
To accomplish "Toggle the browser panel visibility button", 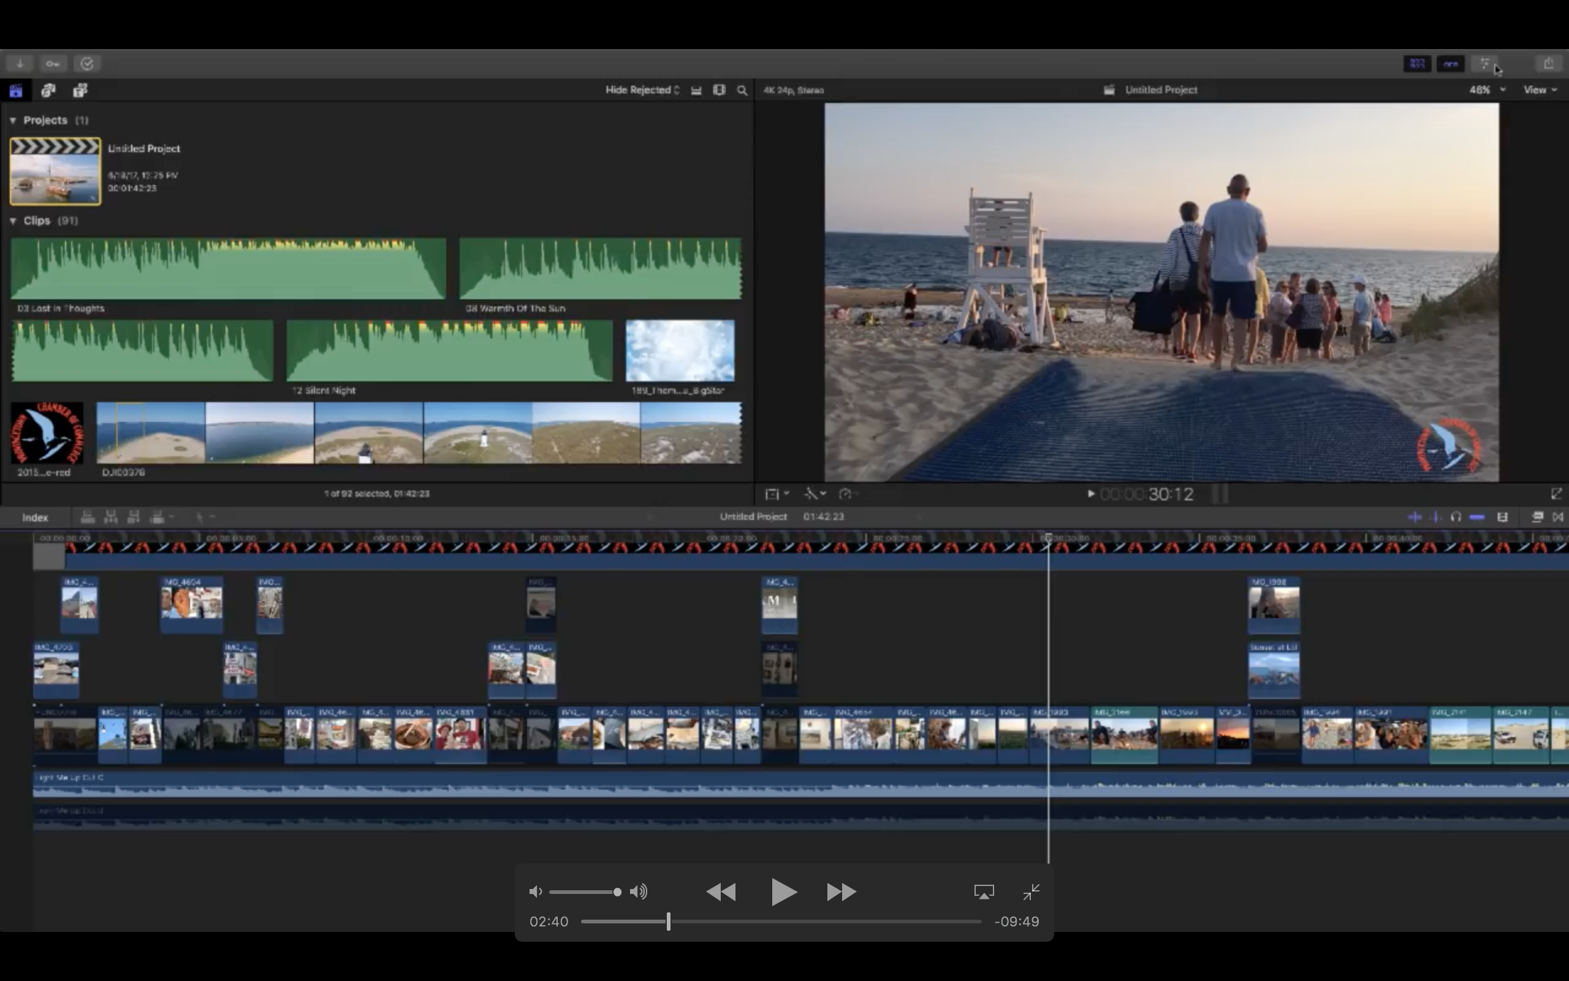I will 1417,64.
